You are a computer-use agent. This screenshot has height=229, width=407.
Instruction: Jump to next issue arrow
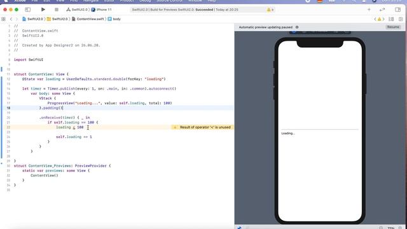383,19
